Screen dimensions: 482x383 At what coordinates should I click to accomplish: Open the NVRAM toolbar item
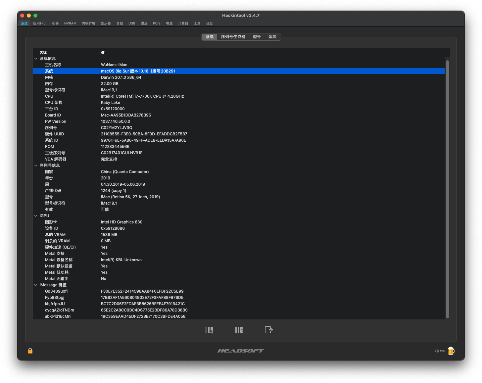70,24
